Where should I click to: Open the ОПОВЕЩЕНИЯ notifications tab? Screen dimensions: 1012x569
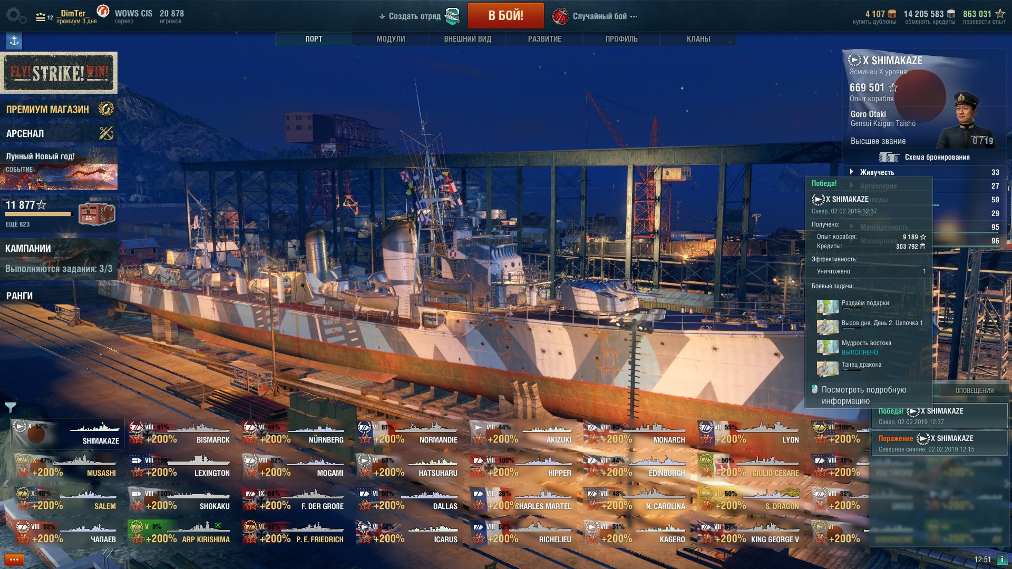tap(974, 390)
